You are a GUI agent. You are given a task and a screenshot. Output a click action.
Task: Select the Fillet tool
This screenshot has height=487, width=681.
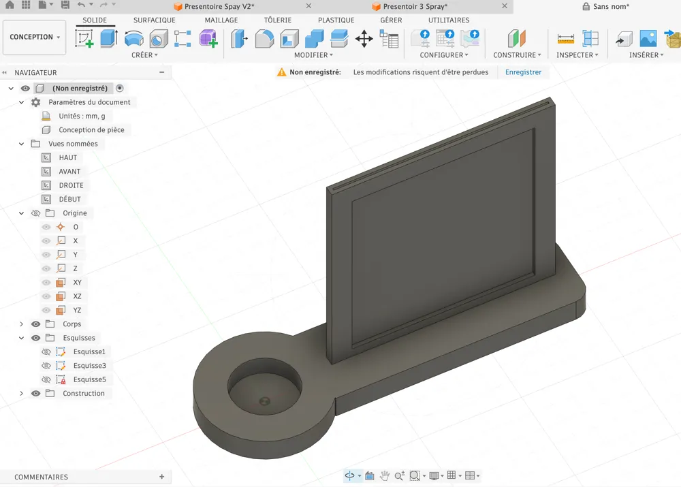click(264, 39)
